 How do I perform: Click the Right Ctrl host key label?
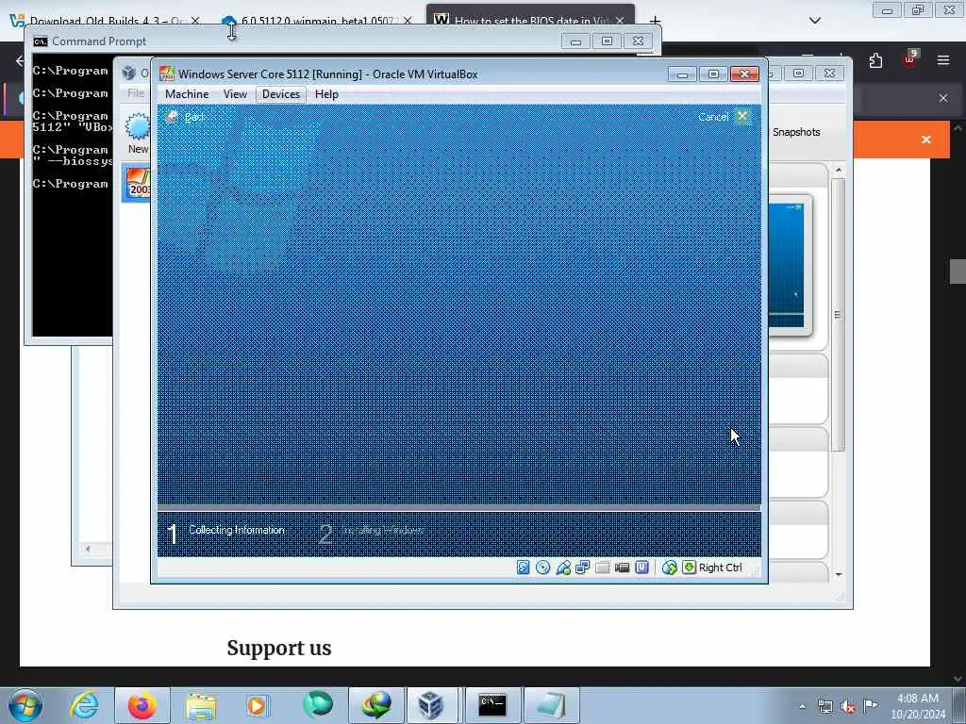[x=720, y=568]
